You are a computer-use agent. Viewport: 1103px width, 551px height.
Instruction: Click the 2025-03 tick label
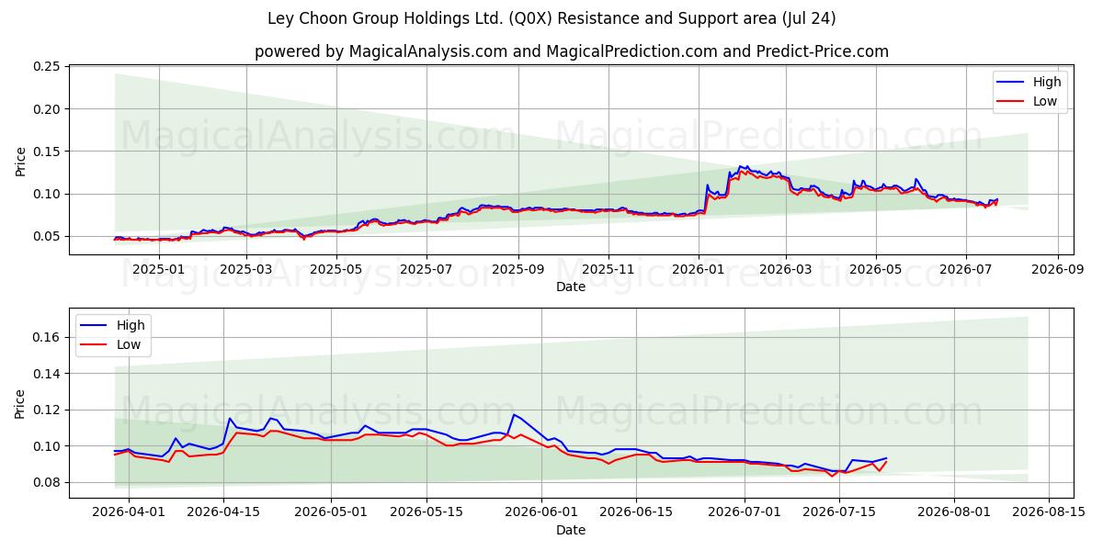(x=245, y=269)
